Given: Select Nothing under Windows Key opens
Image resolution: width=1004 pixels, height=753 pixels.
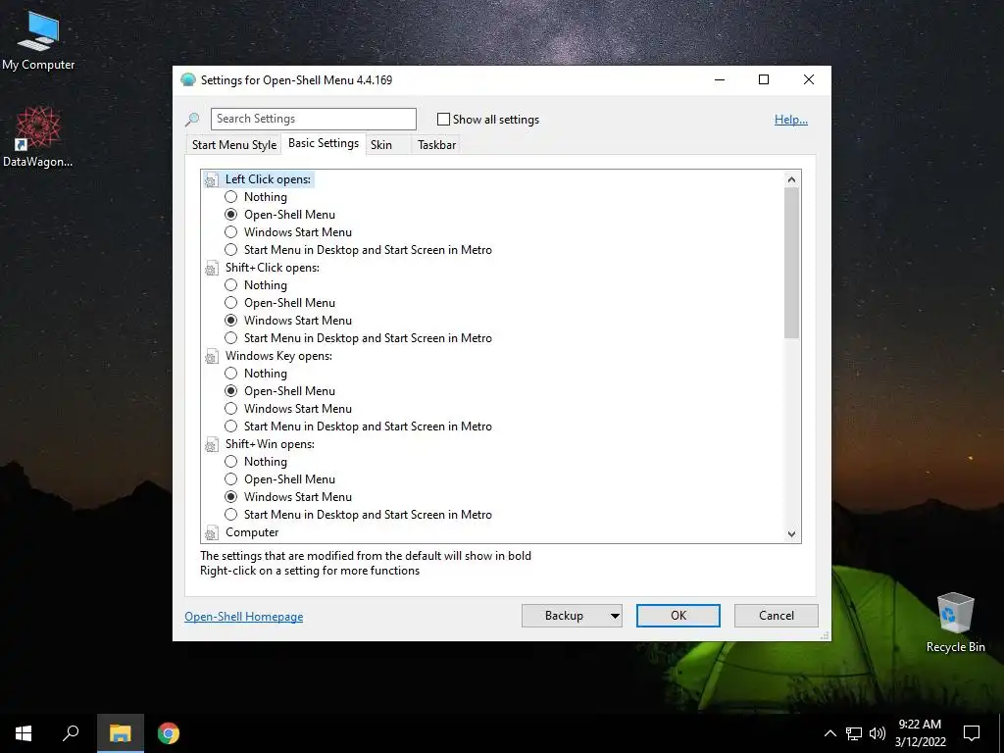Looking at the screenshot, I should 231,374.
